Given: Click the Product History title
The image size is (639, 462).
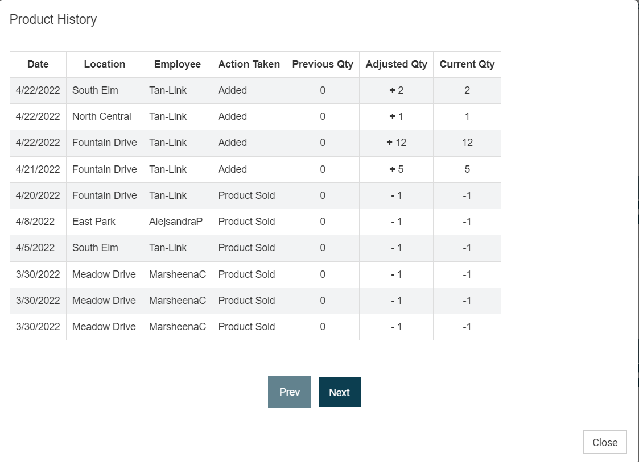Looking at the screenshot, I should click(53, 19).
